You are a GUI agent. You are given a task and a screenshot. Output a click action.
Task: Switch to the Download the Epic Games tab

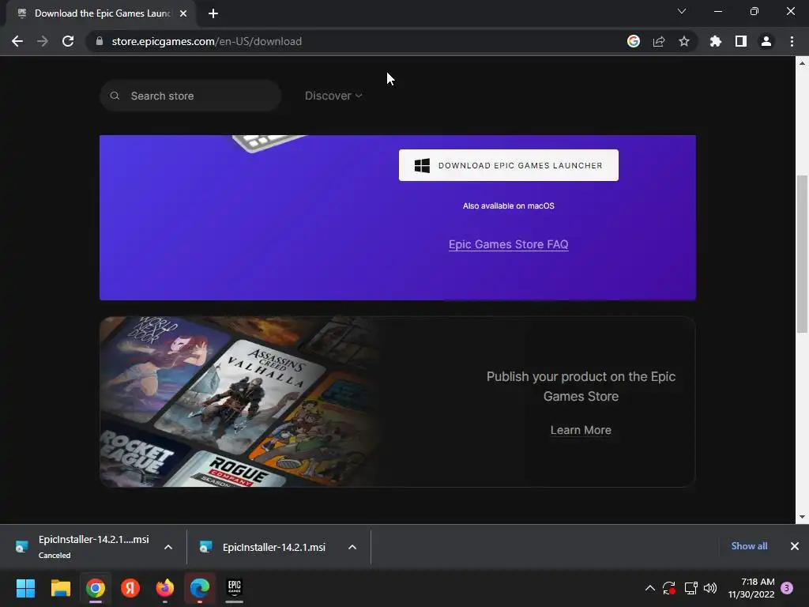pos(102,13)
